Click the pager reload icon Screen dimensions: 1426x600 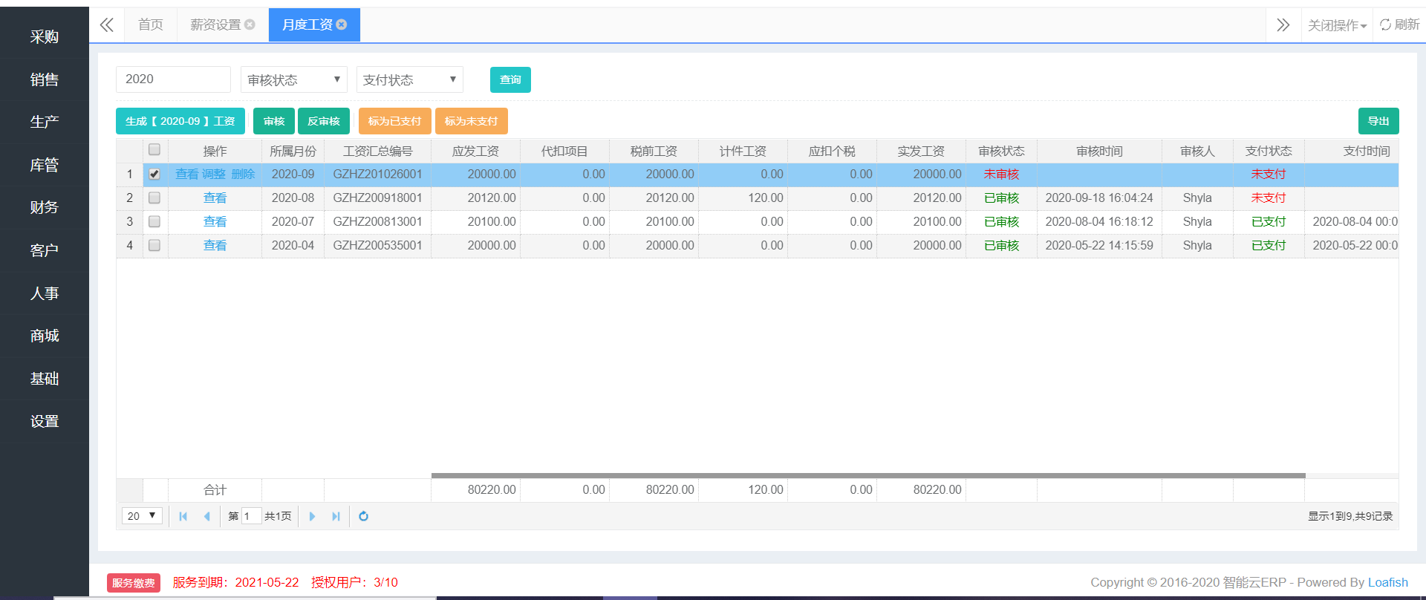[x=364, y=516]
